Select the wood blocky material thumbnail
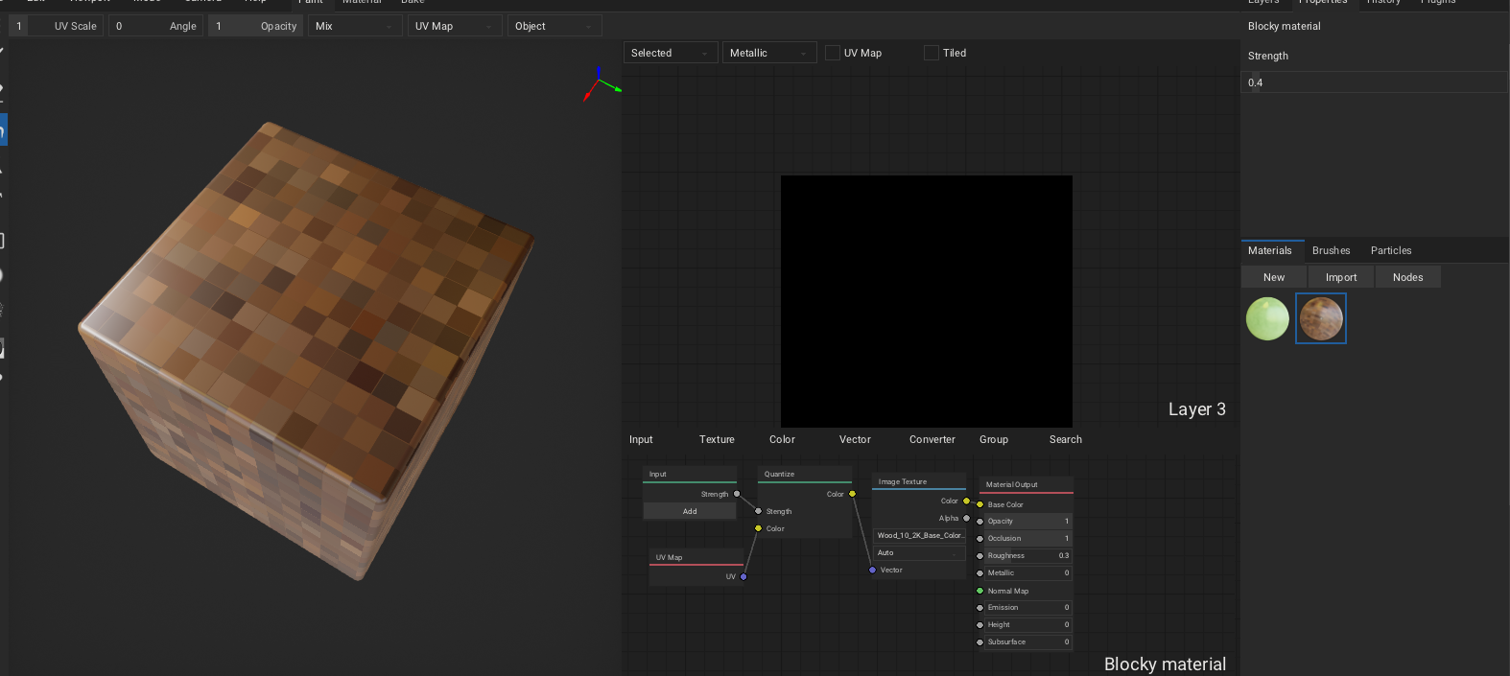 1321,318
